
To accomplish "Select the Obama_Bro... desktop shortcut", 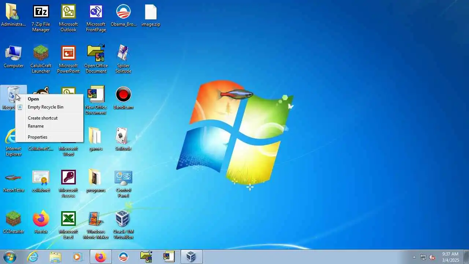I will point(123,15).
